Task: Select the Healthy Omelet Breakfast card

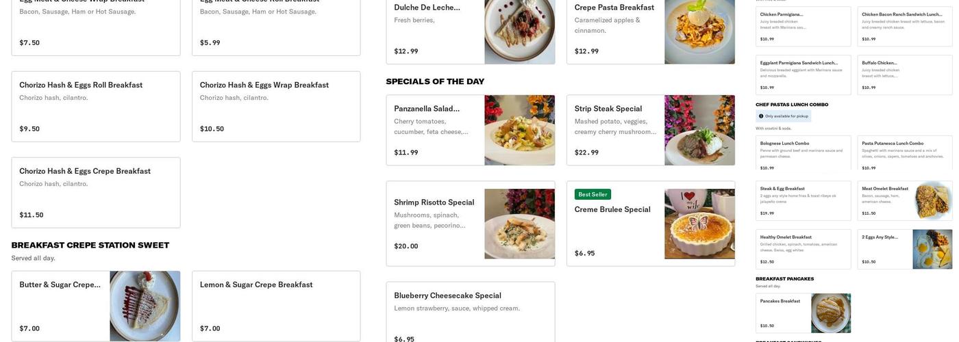Action: [803, 249]
